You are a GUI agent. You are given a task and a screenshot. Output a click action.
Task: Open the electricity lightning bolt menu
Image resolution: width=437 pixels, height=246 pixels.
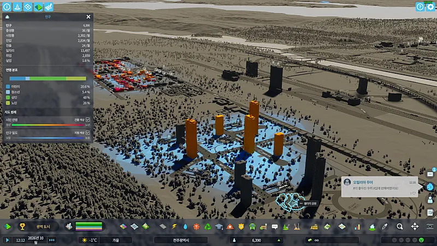174,226
